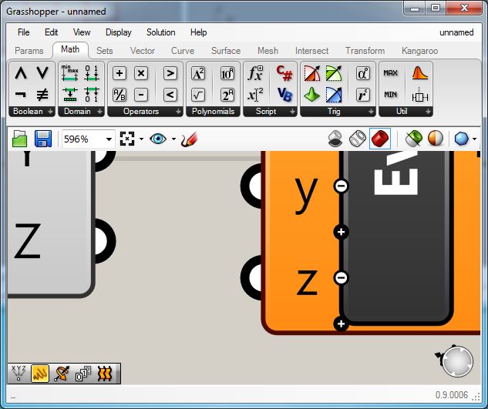Open document preview settings sphere icon
Viewport: 488px width, 409px height.
pyautogui.click(x=436, y=139)
